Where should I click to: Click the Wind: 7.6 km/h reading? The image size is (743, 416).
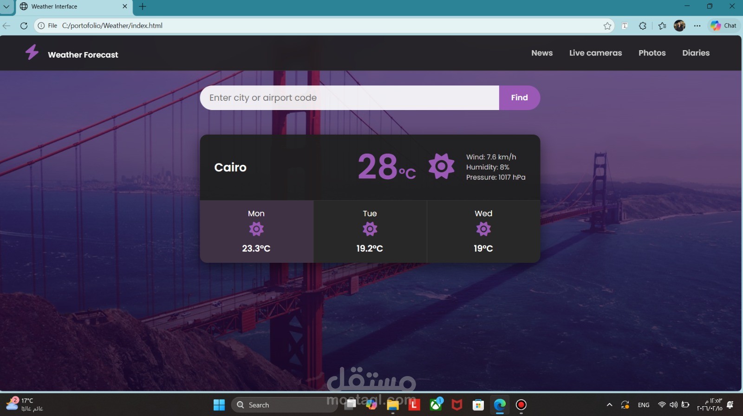(491, 157)
